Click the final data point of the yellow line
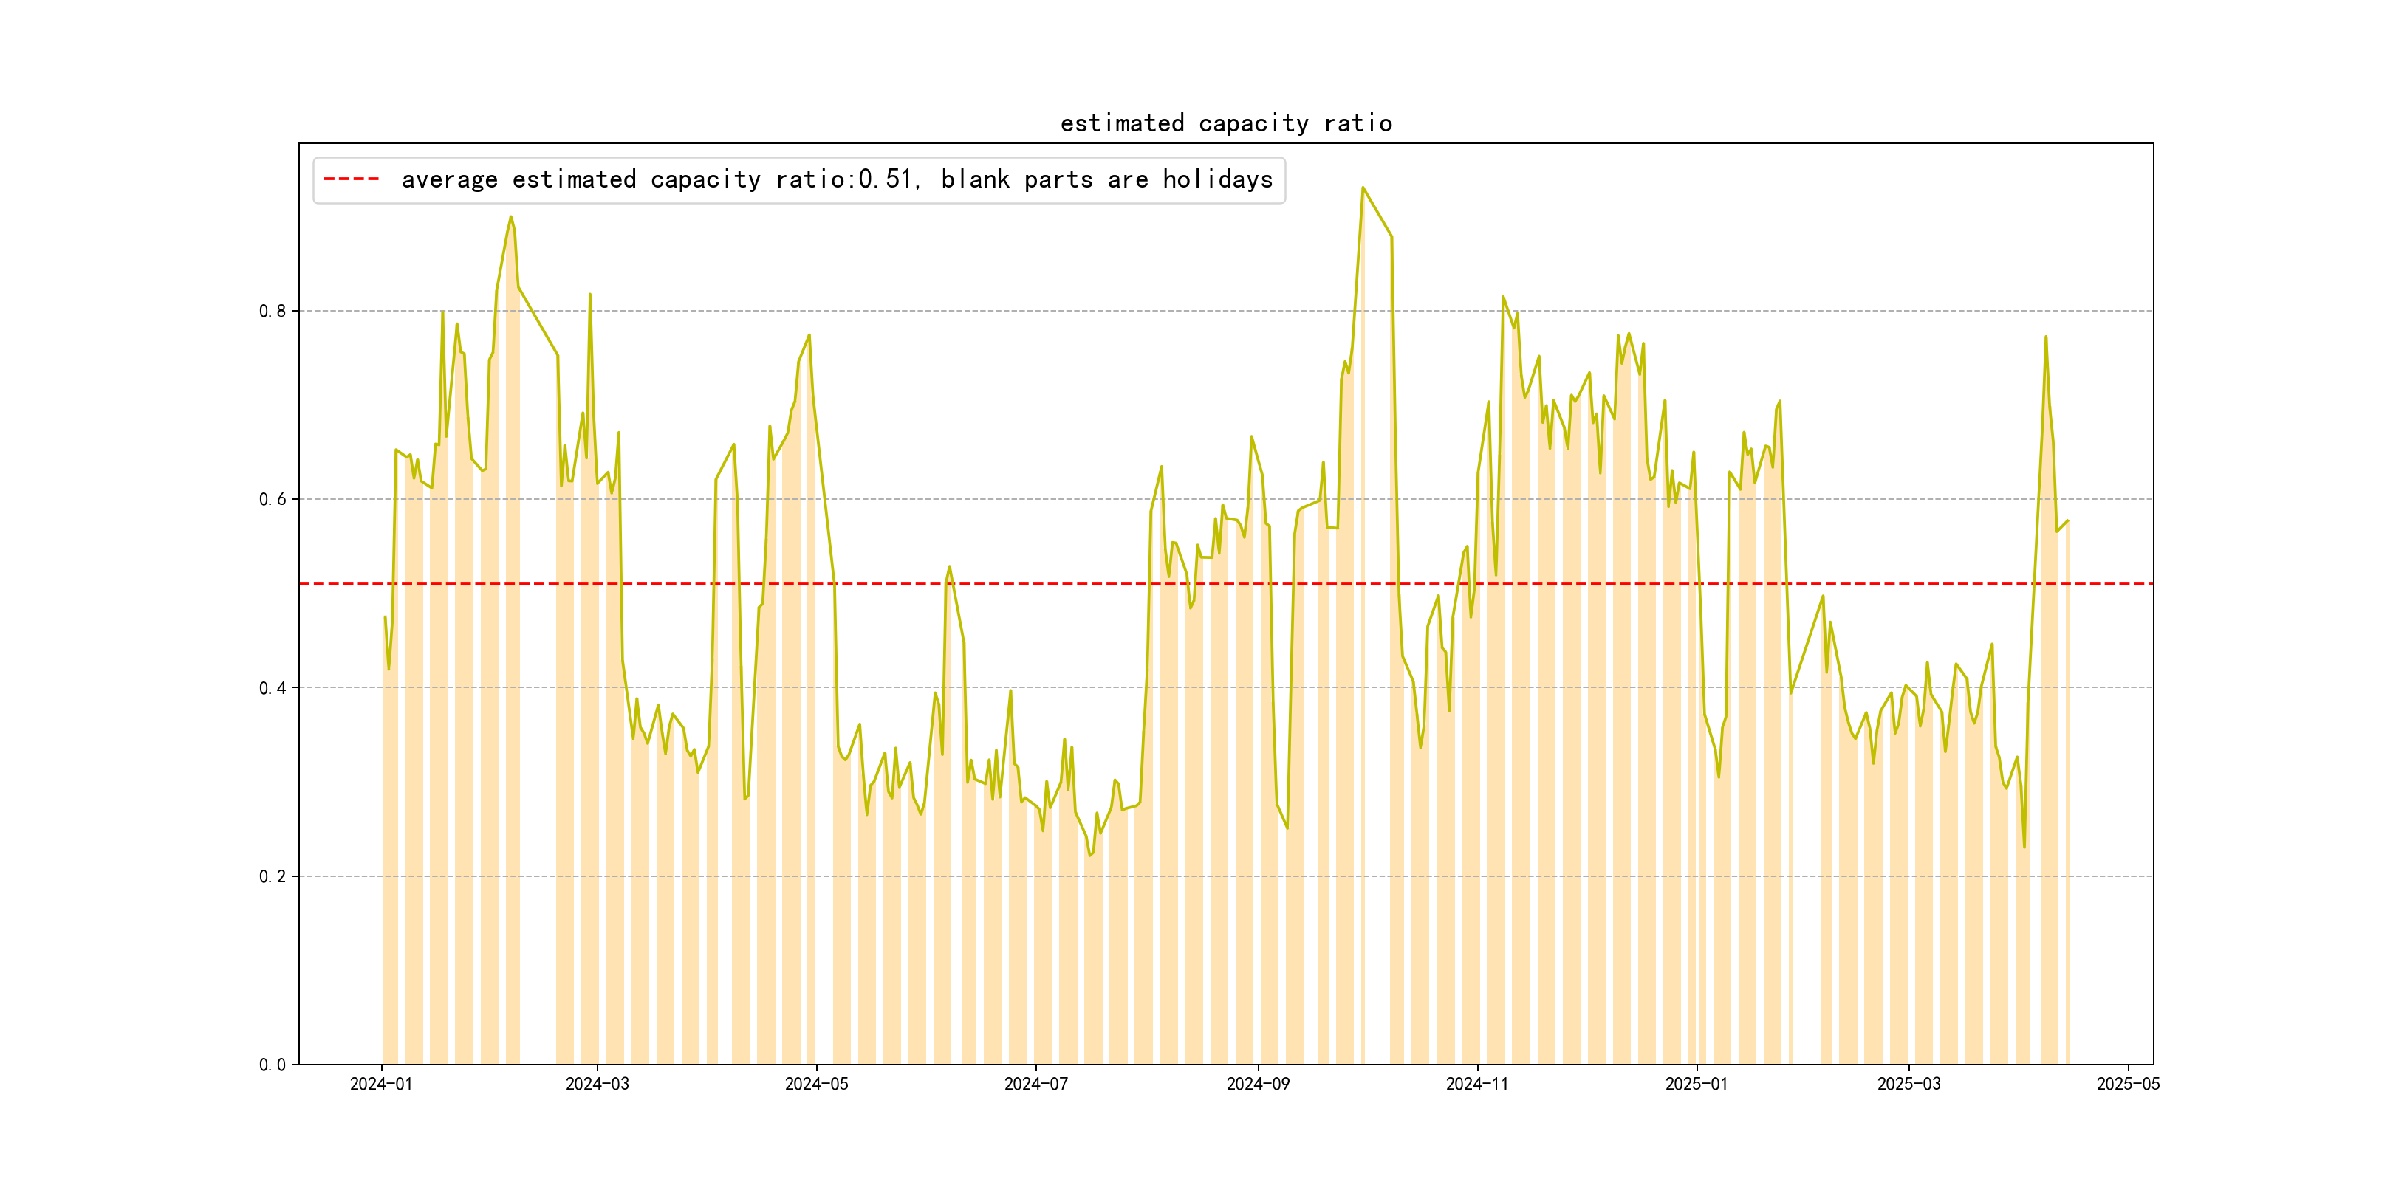Viewport: 2393px width, 1196px height. click(x=2068, y=521)
